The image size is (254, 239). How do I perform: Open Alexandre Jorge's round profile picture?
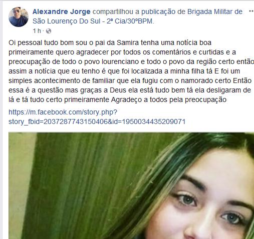(19, 17)
